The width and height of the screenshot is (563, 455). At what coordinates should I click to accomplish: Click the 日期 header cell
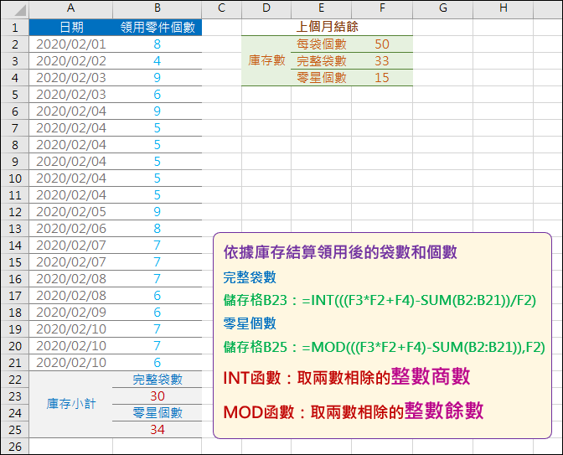click(x=70, y=28)
